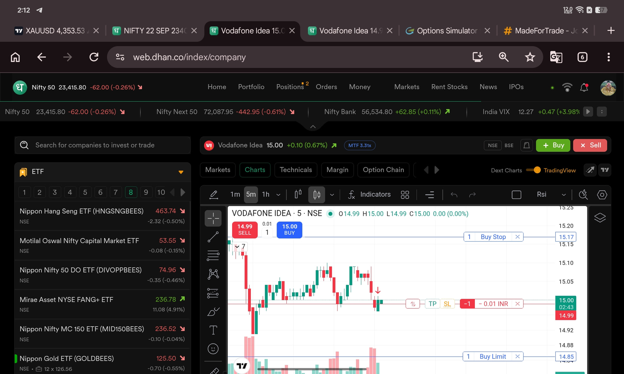Select the Text annotation tool
Screen dimensions: 624x374
(213, 330)
